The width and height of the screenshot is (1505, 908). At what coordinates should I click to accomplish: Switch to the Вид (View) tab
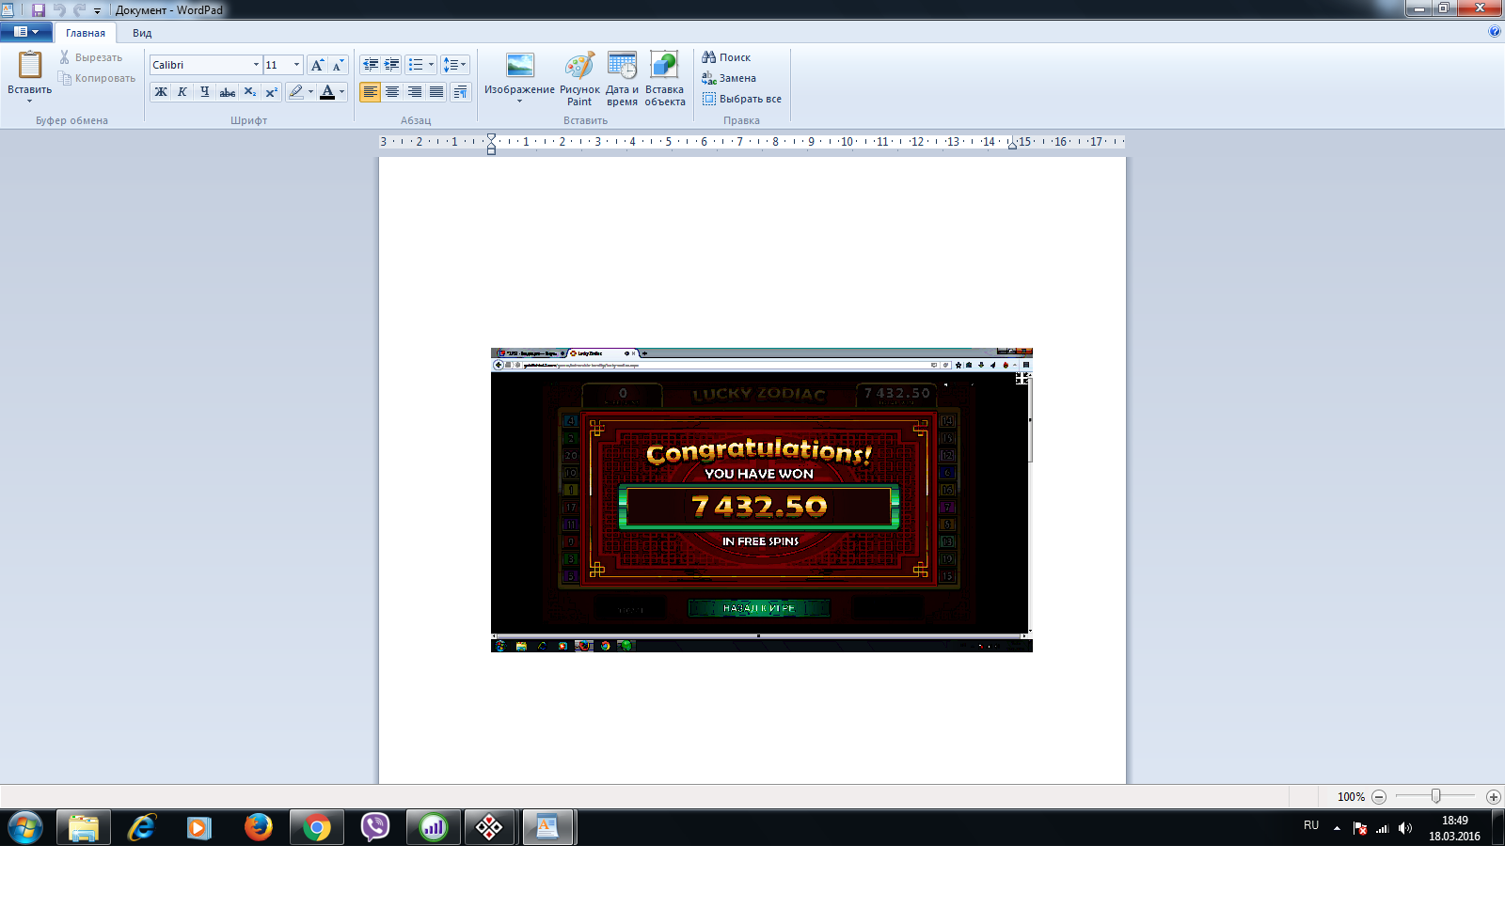[142, 33]
